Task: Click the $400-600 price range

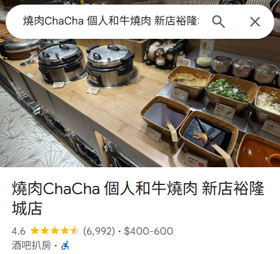Action: [x=149, y=231]
